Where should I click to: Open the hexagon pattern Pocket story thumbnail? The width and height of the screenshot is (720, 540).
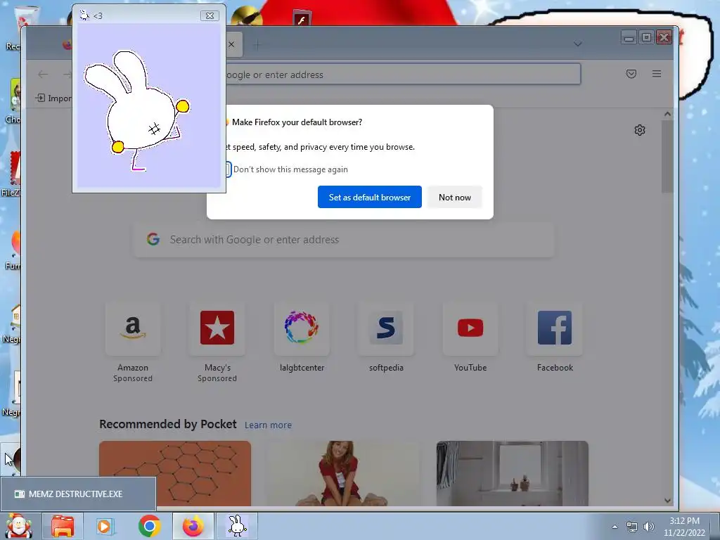point(175,473)
